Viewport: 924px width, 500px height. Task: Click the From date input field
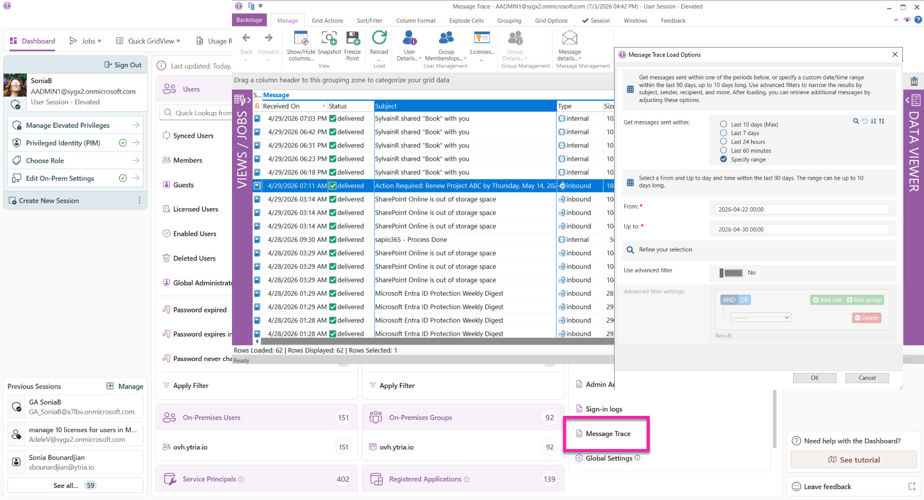(801, 209)
